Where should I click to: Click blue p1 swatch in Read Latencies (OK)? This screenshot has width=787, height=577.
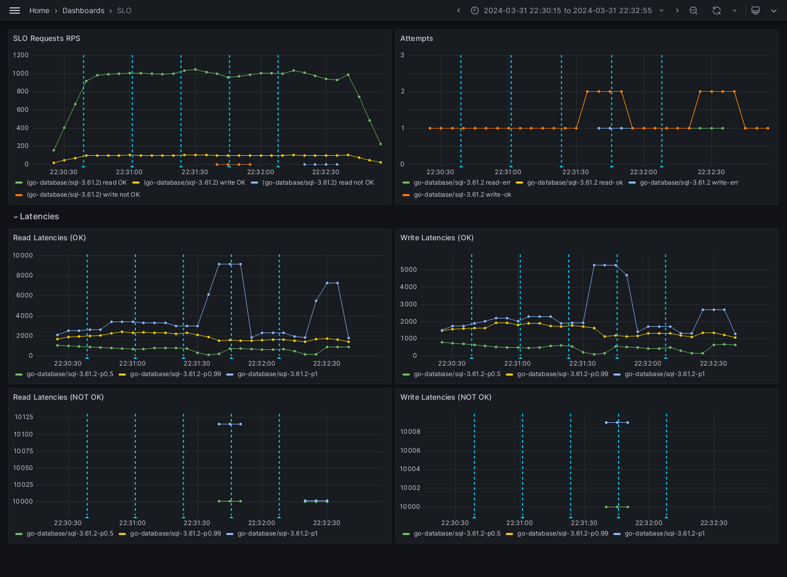[x=230, y=374]
